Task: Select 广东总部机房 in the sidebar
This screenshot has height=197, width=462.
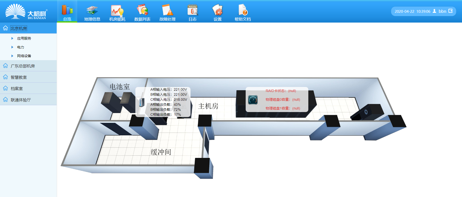Action: [28, 66]
